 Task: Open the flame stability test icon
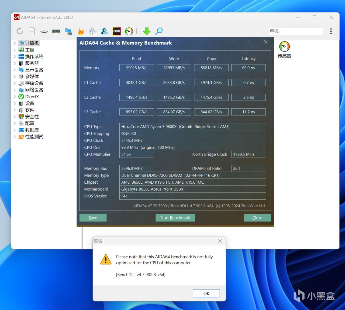81,31
